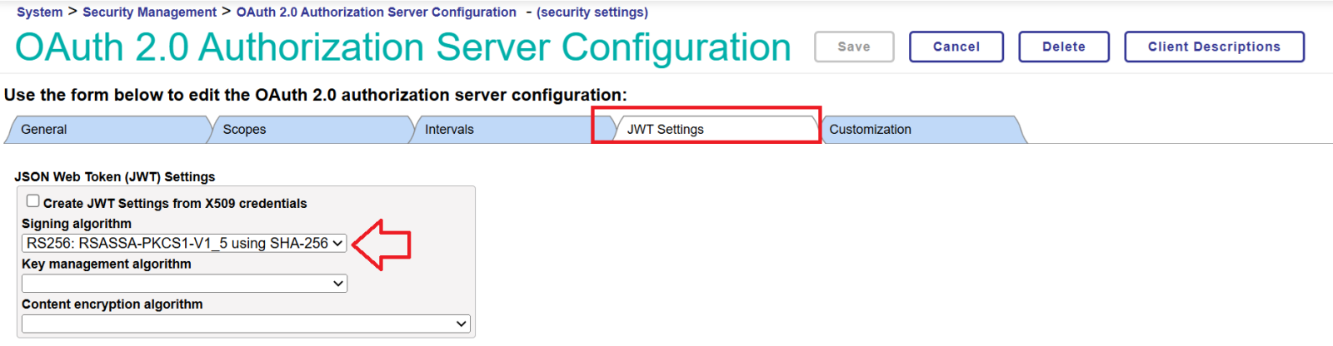Open the Scopes tab
This screenshot has width=1333, height=346.
tap(244, 130)
